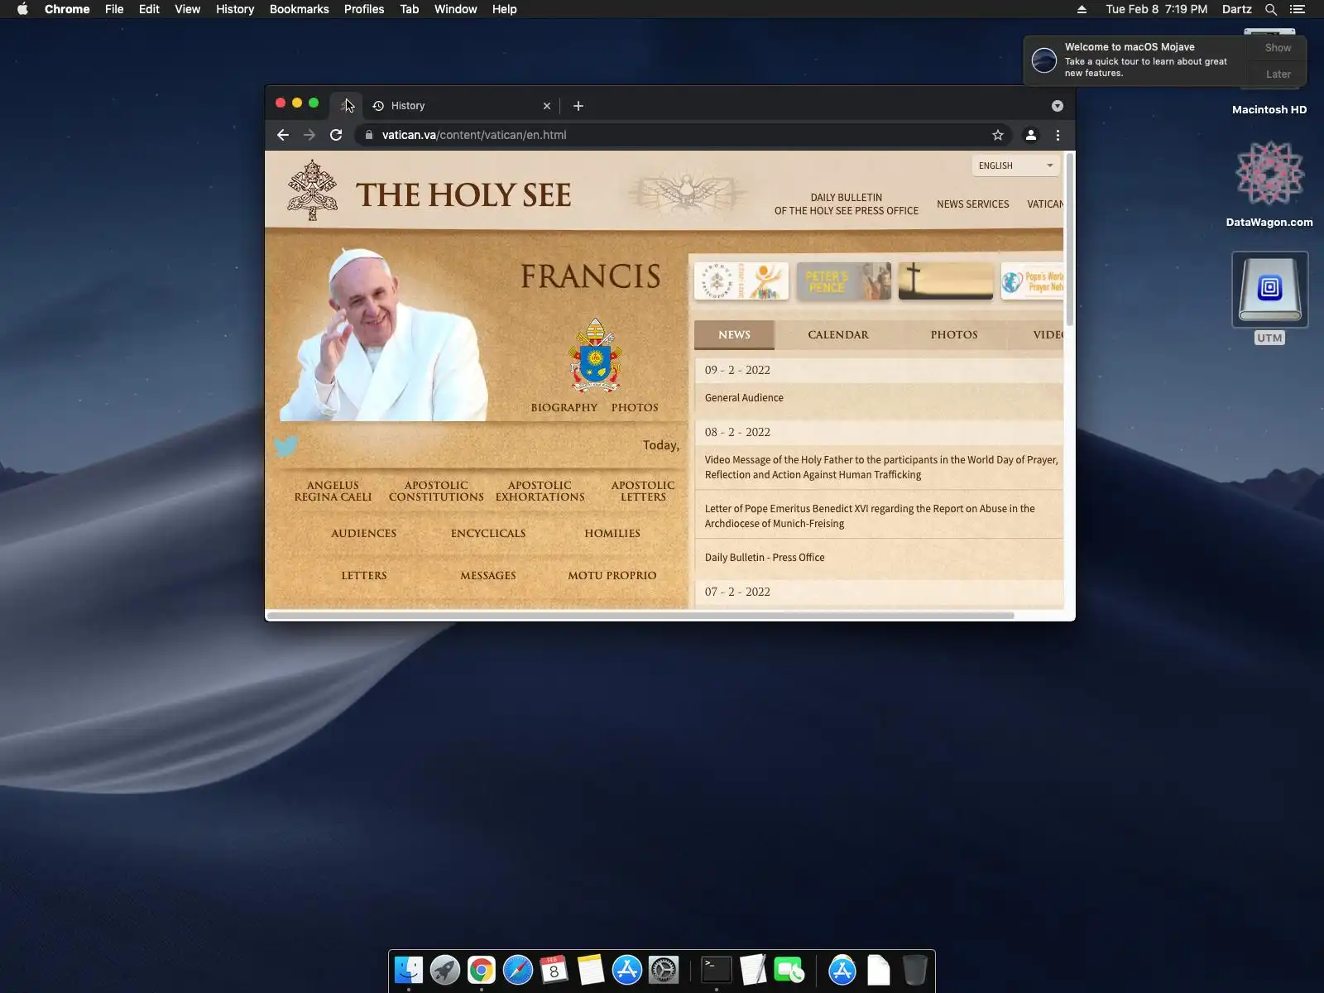Viewport: 1324px width, 993px height.
Task: Click Show on the Mojave notification
Action: (1278, 48)
